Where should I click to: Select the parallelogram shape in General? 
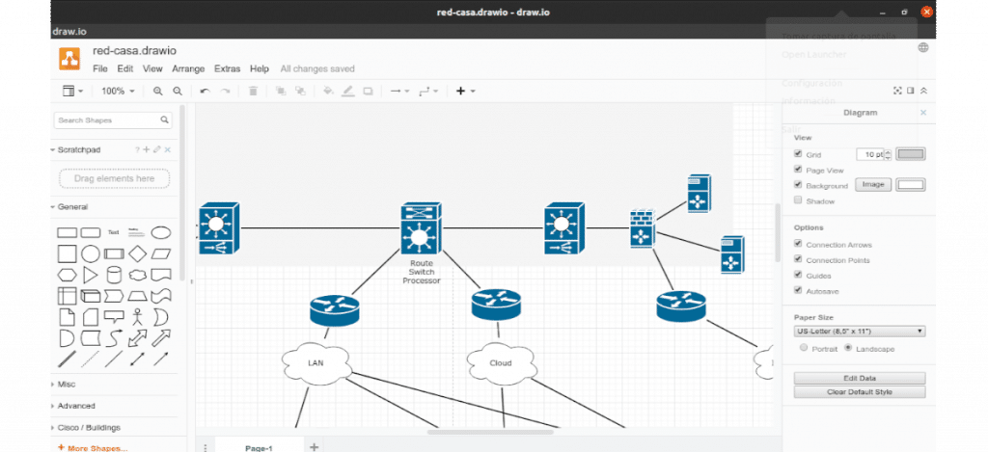tap(161, 253)
